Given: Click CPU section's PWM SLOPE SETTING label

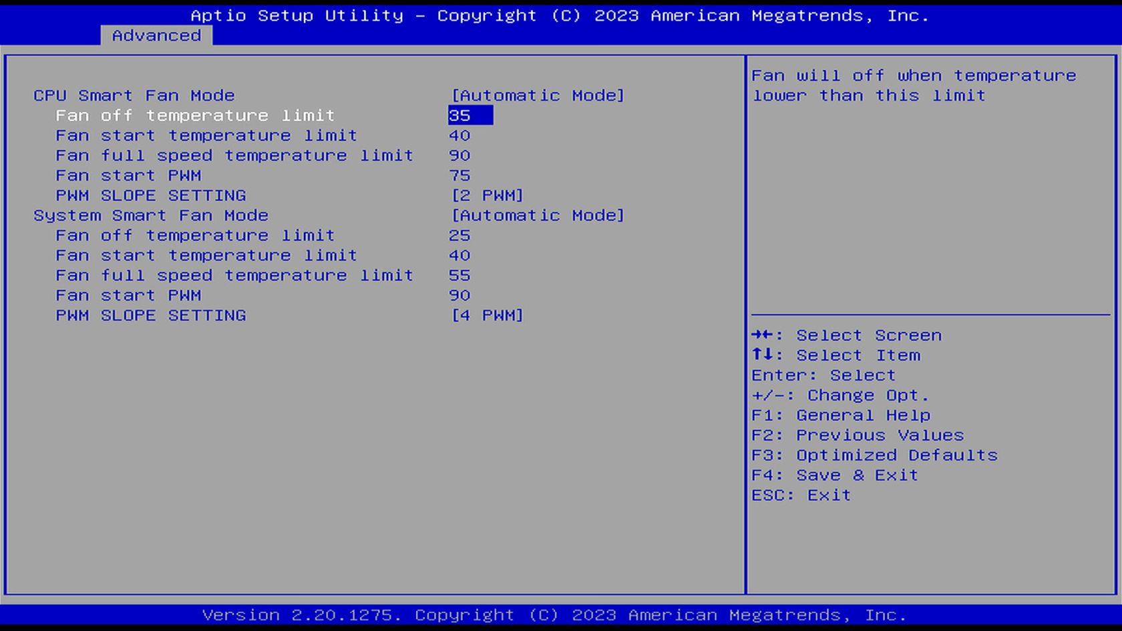Looking at the screenshot, I should point(151,196).
